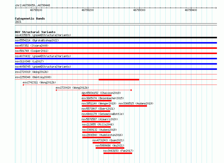The image size is (224, 163).
Task: Click the red bar under nsv3366515 Audano2019
Action: coord(133,106)
